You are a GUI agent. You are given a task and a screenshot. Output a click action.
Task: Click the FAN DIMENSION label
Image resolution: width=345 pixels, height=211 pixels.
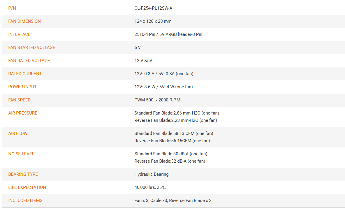click(24, 21)
